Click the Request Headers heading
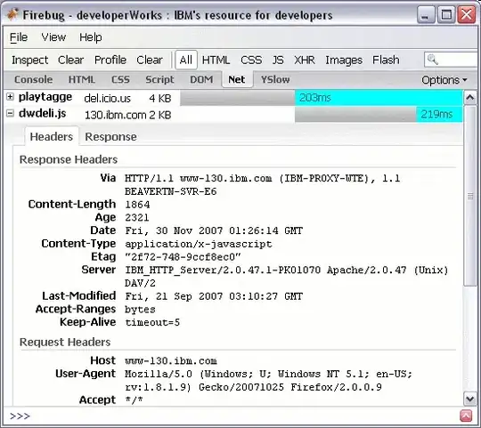The image size is (481, 428). click(x=65, y=343)
